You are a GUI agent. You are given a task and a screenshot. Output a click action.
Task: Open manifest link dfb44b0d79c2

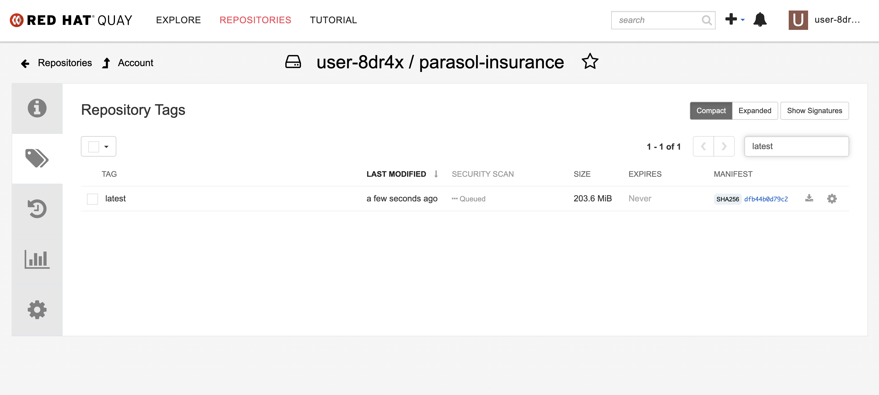click(766, 199)
